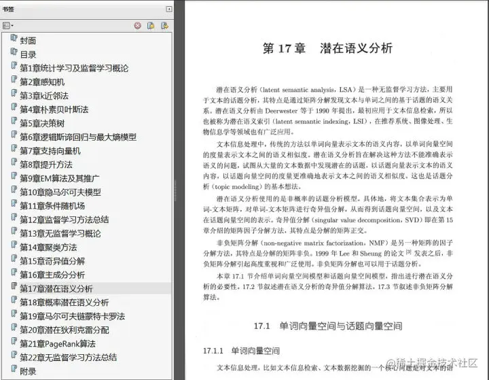Screen dimensions: 489x380
Task: Select 第7章支持向量机 bookmark
Action: point(50,151)
